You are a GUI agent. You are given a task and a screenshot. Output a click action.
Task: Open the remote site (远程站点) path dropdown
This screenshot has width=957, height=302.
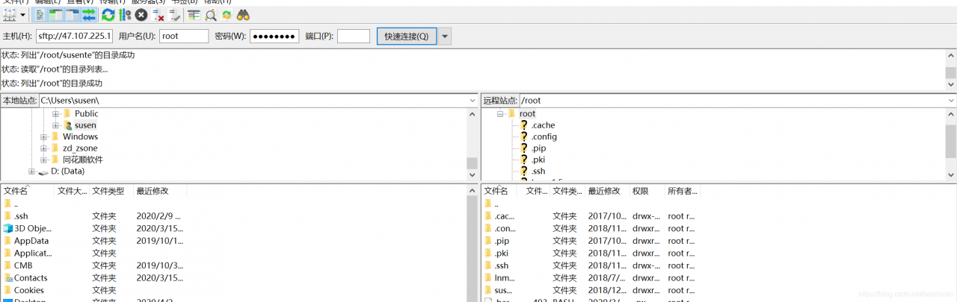point(950,100)
